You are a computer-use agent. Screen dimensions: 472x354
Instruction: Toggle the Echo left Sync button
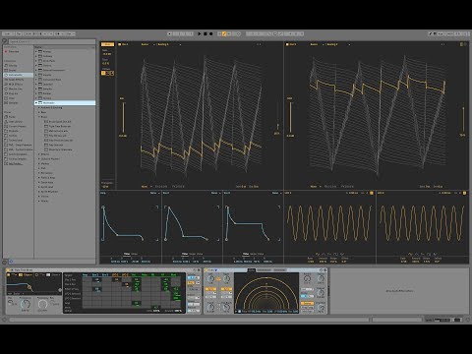tap(210, 289)
